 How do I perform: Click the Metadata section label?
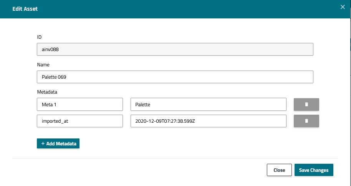pos(47,92)
